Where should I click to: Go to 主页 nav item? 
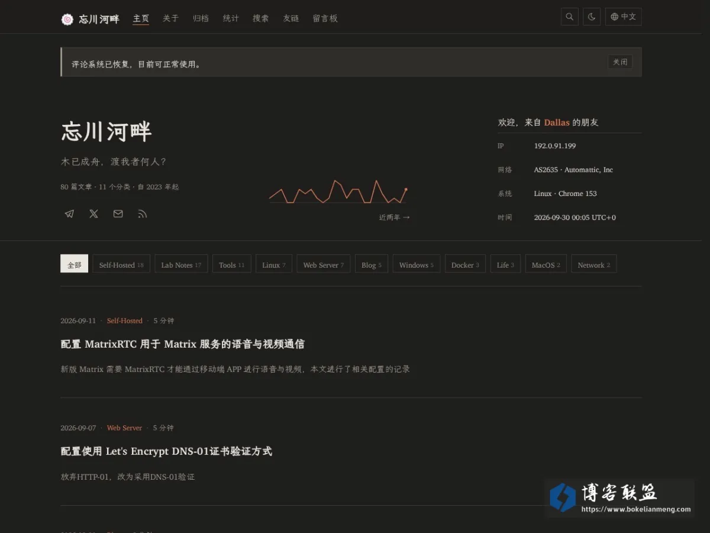pos(141,18)
